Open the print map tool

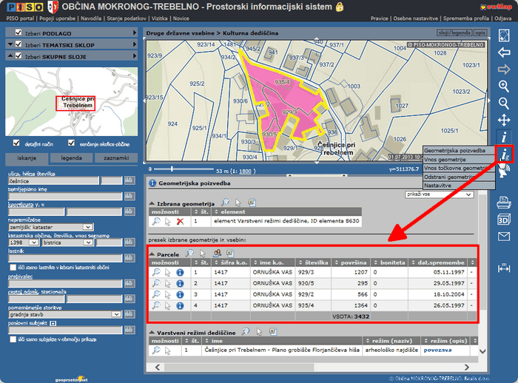(504, 201)
